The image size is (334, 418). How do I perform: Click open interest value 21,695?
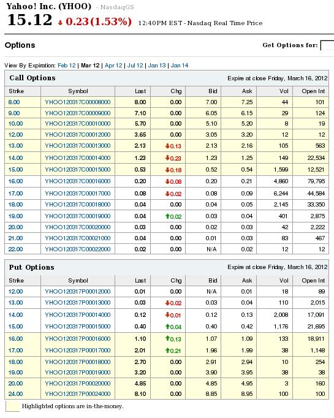pos(316,327)
